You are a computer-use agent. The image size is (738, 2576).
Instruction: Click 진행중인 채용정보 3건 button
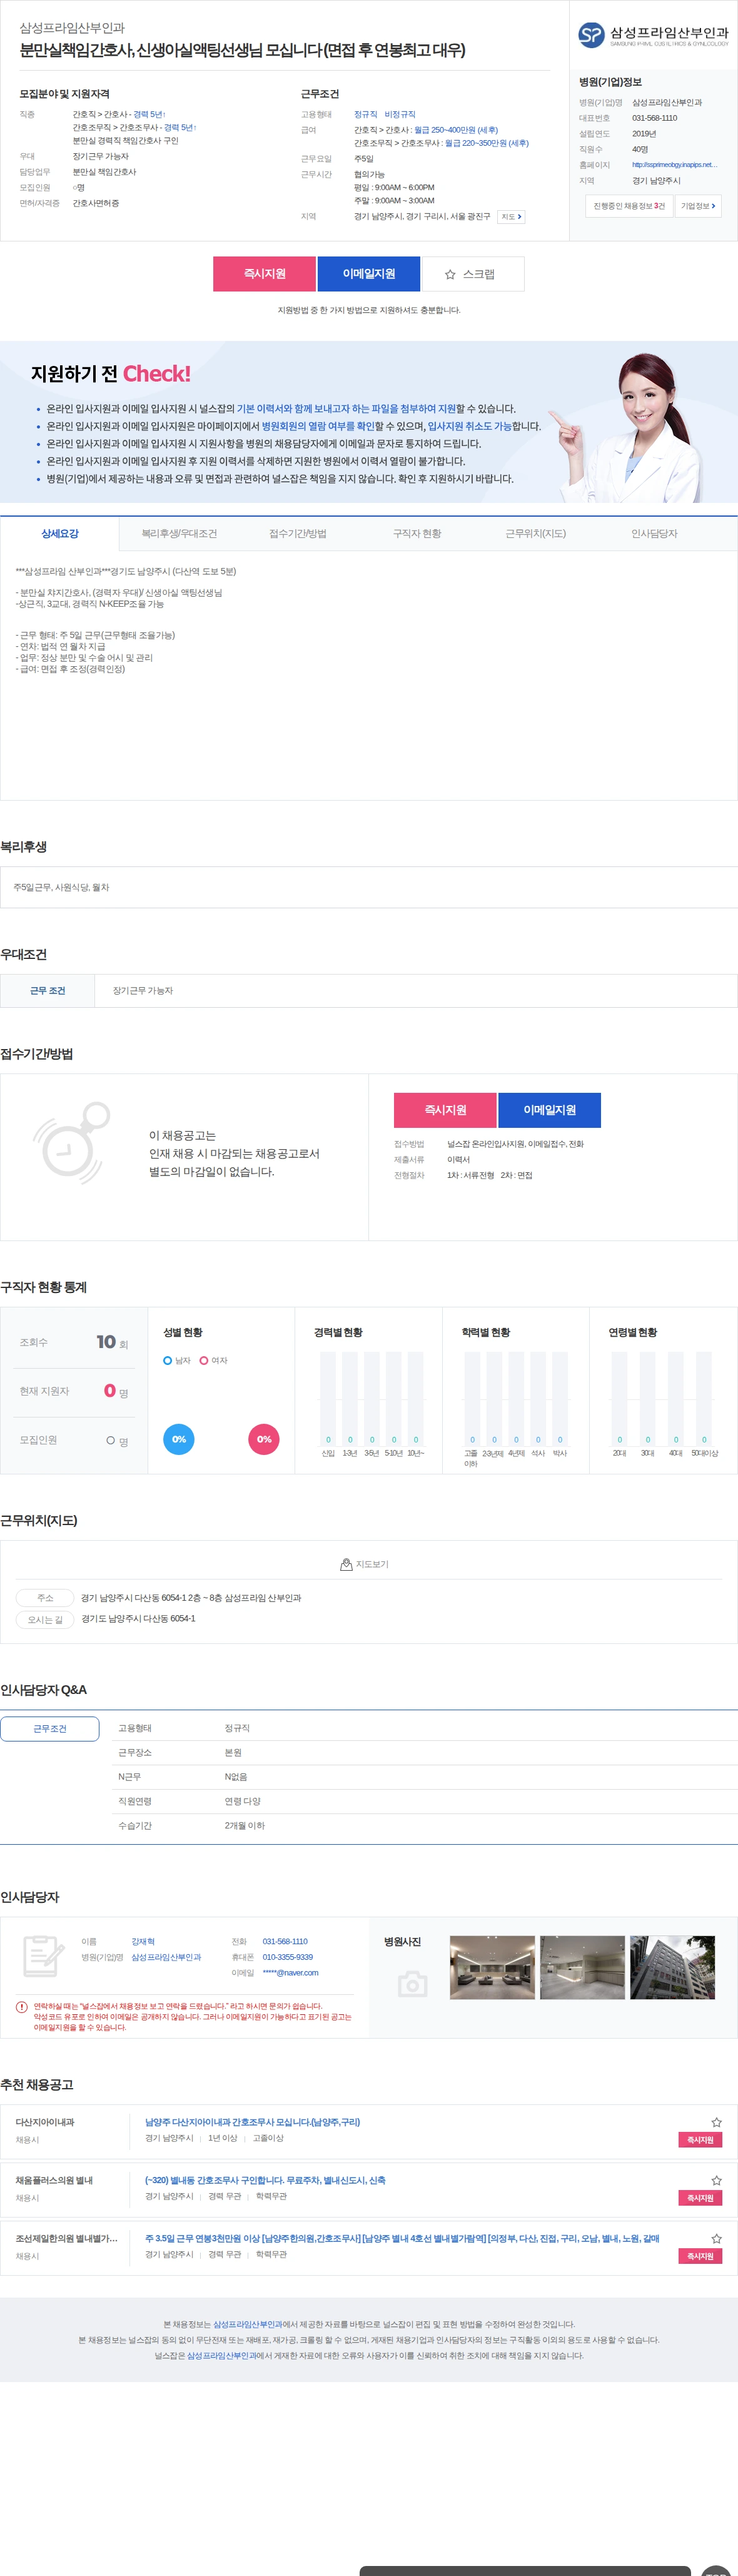pos(629,206)
